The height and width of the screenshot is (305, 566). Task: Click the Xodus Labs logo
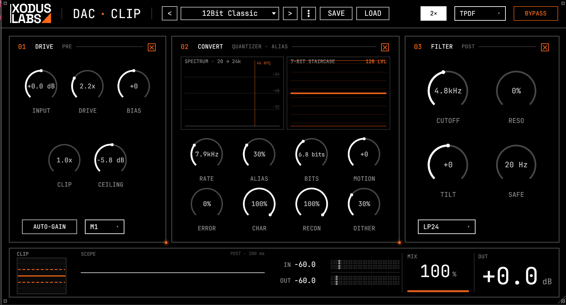tap(31, 13)
